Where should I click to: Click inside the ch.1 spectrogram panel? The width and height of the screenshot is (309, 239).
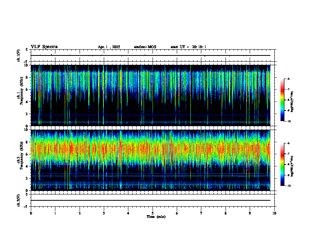pos(150,95)
